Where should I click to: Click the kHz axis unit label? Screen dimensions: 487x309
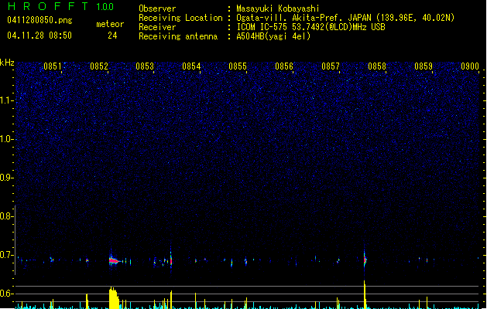tap(7, 63)
